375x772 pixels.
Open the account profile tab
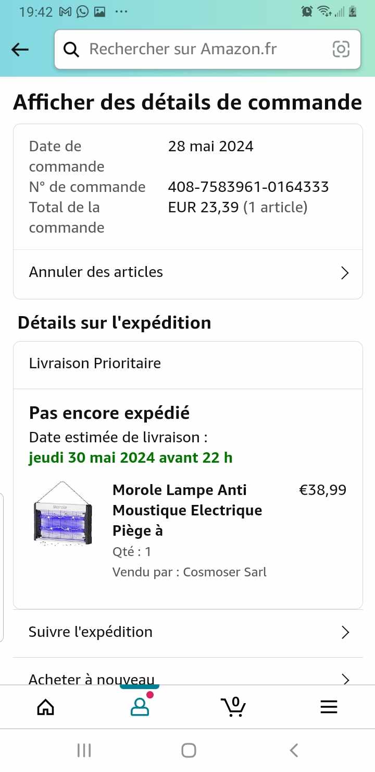click(140, 707)
